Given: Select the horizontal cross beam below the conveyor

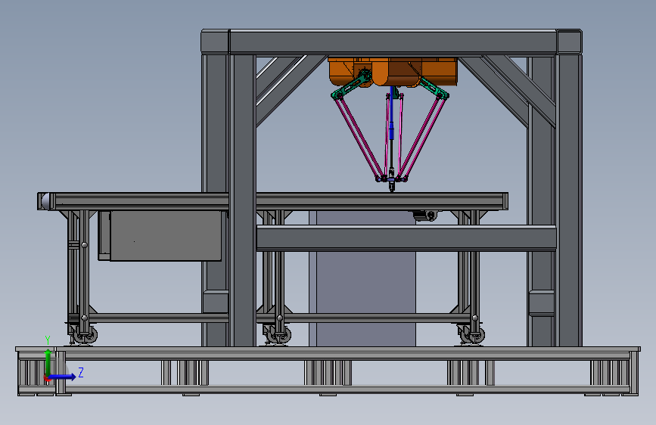Looking at the screenshot, I should tap(406, 238).
